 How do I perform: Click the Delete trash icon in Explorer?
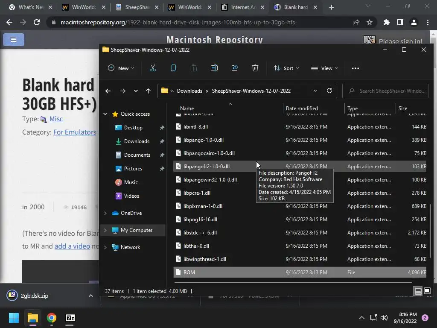point(255,68)
